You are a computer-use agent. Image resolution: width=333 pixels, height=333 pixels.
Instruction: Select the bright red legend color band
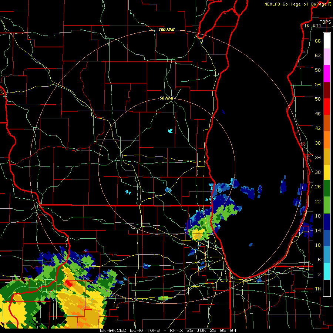[327, 107]
